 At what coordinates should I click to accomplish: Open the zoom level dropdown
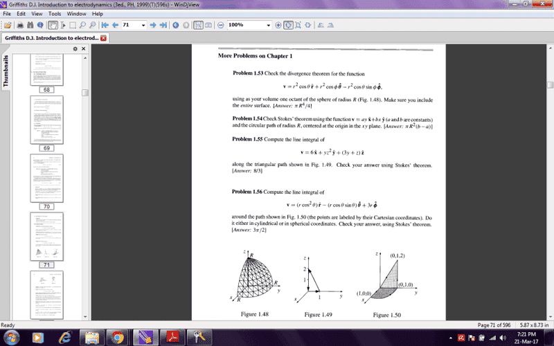click(269, 25)
